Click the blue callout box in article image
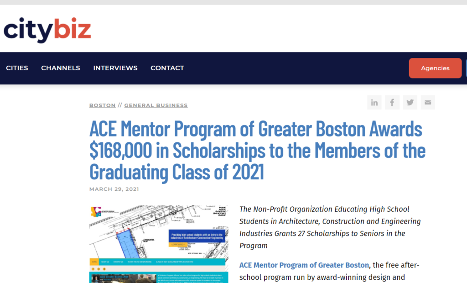Image resolution: width=467 pixels, height=283 pixels. coord(197,236)
